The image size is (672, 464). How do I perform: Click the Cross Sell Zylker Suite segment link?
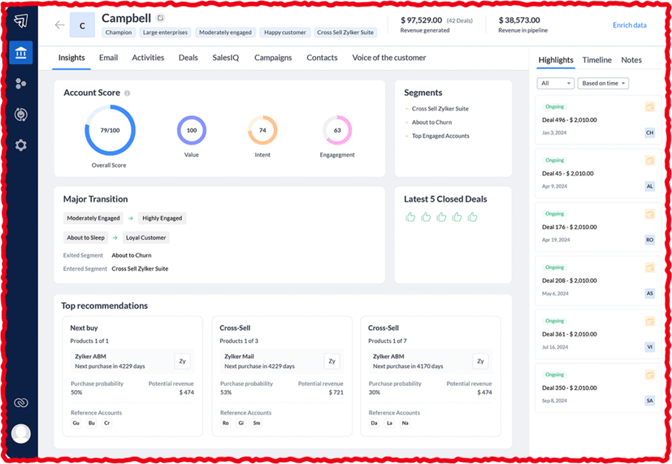coord(440,109)
